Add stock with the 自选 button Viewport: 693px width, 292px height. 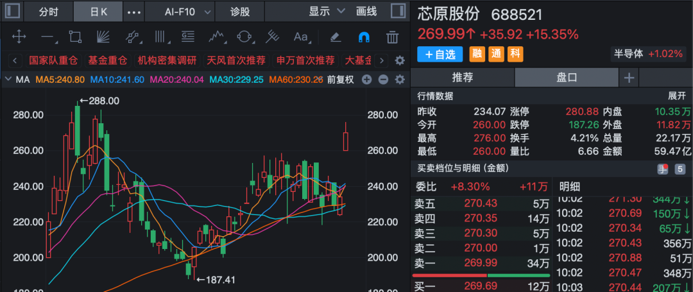click(x=440, y=55)
